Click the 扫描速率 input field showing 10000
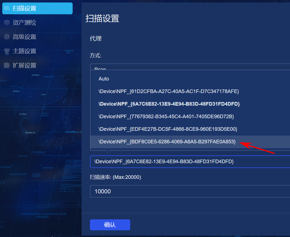290x237 pixels. point(190,191)
